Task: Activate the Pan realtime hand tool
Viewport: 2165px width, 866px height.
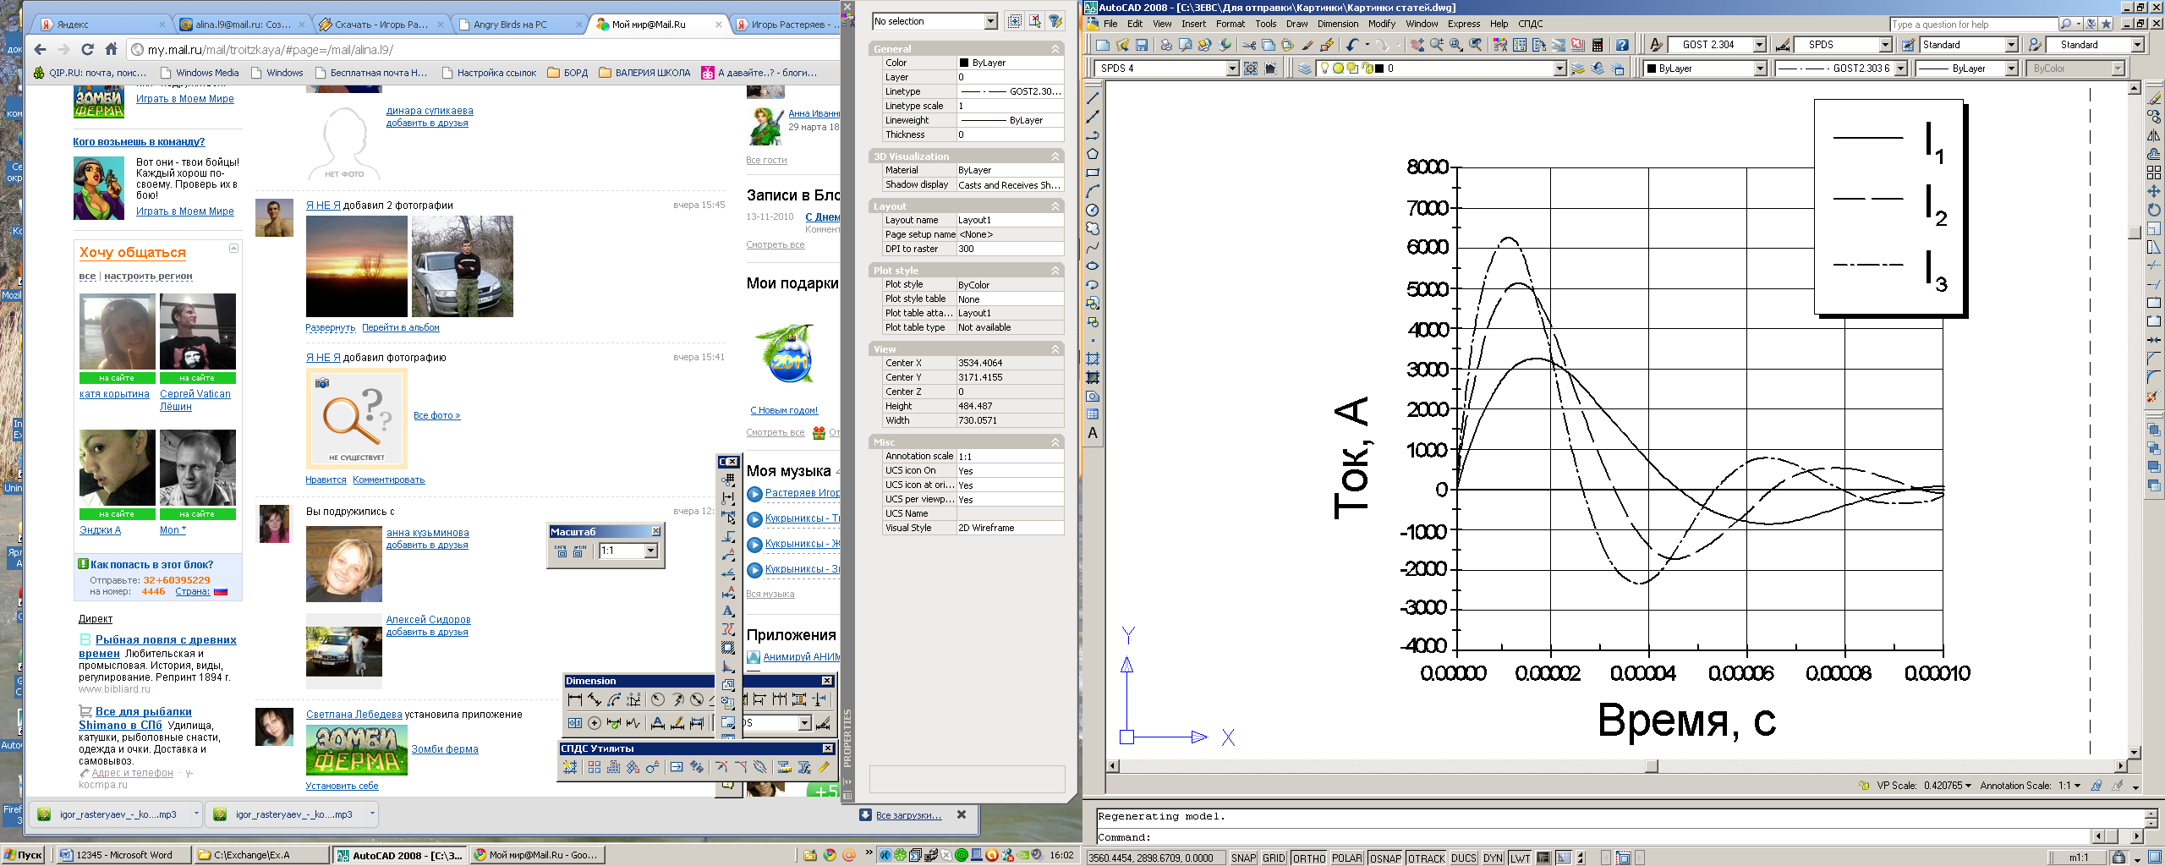Action: 1417,45
